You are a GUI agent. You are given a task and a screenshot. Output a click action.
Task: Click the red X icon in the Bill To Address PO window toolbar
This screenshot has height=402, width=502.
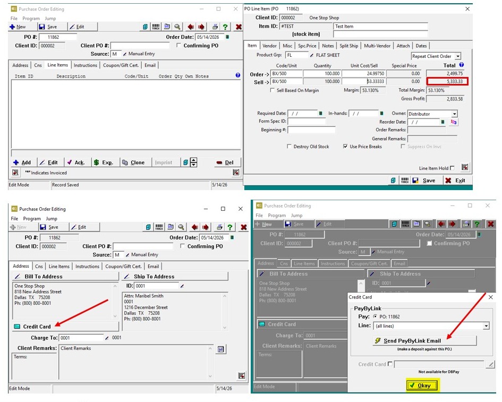coord(244,227)
